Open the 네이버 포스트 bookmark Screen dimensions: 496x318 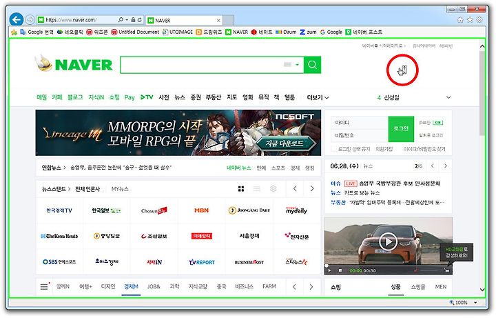tap(364, 32)
